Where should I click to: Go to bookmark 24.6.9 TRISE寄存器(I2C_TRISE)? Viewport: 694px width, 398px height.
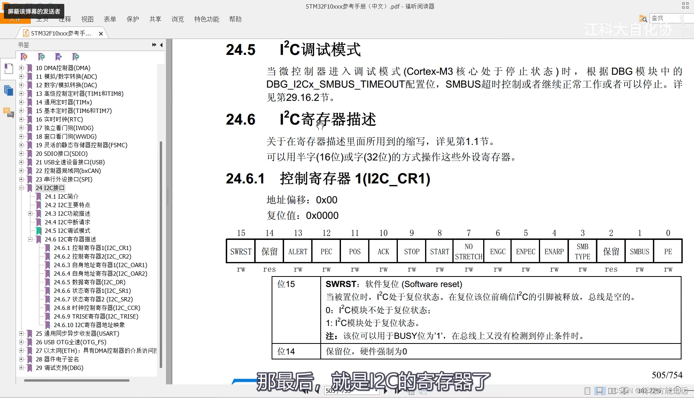pos(96,316)
